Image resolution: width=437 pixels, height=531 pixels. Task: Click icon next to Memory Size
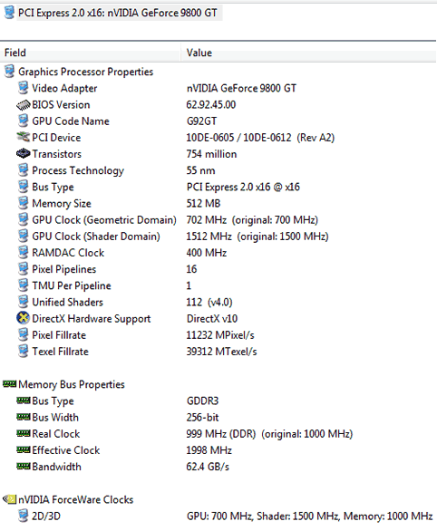[x=23, y=203]
